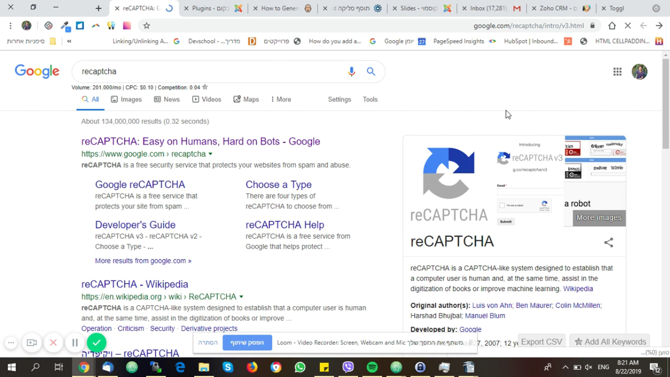The height and width of the screenshot is (377, 670).
Task: Switch to the Images search tab
Action: coord(126,99)
